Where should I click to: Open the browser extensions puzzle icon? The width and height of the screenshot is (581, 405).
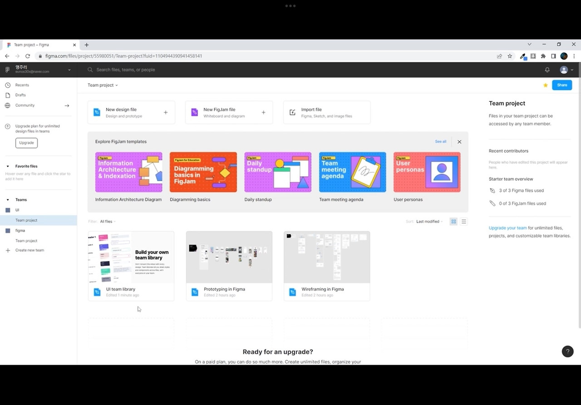pos(543,56)
